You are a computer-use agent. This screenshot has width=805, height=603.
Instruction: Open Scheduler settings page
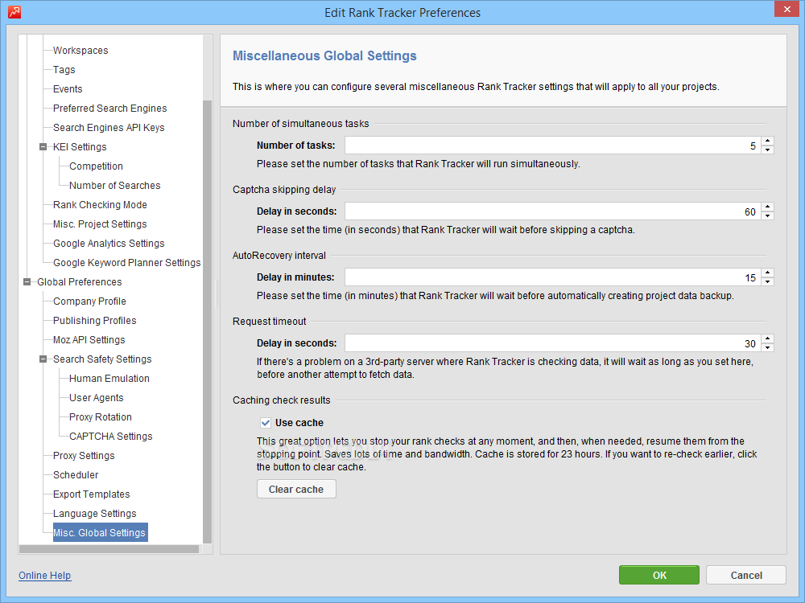tap(76, 475)
